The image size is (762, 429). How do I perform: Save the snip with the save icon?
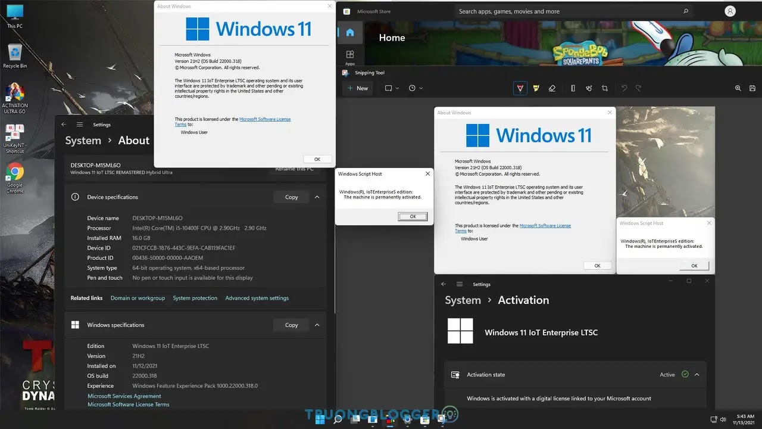pos(752,88)
